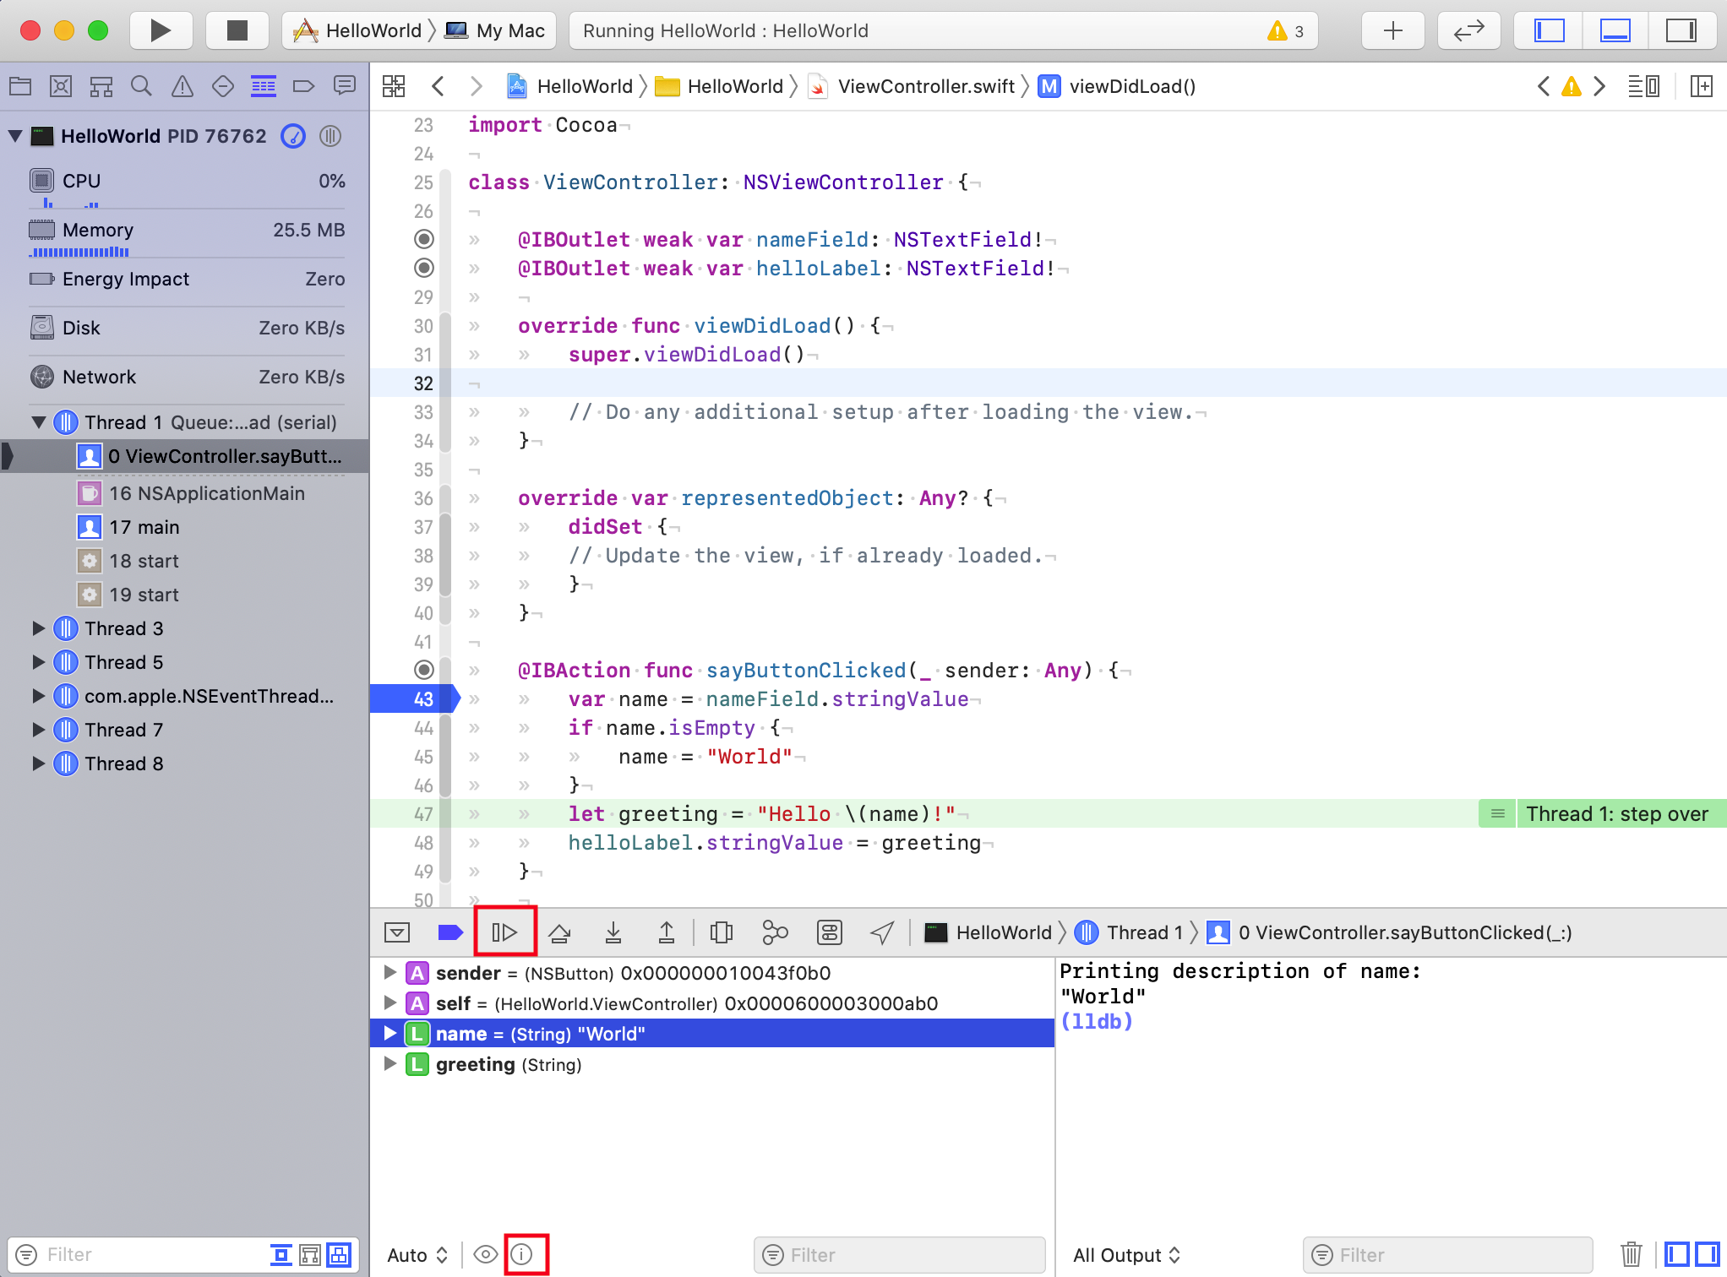
Task: Expand Thread 5
Action: coord(38,662)
